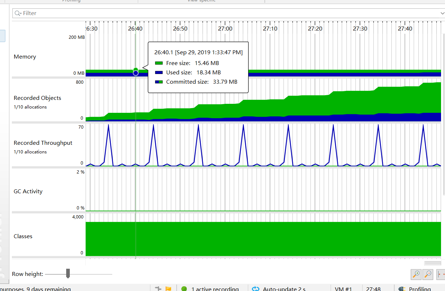
Task: Click the tooltip timestamp 26:40.1 header
Action: click(199, 52)
